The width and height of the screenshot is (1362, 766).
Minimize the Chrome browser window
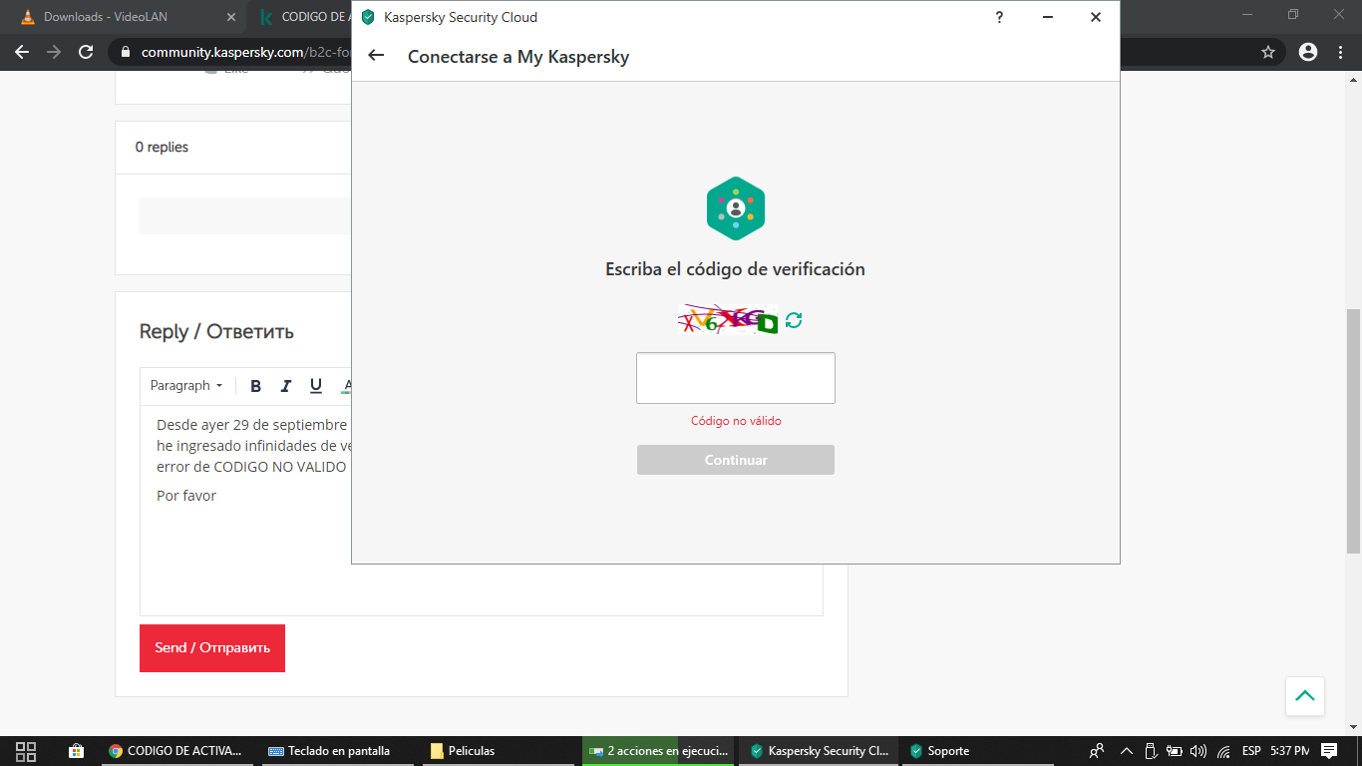[x=1247, y=15]
